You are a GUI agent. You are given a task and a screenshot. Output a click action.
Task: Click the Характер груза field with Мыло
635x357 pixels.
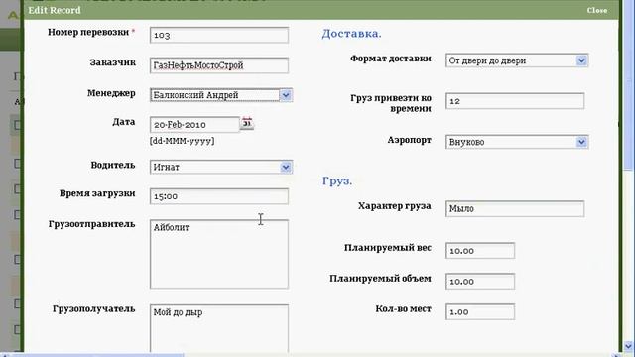pos(515,209)
